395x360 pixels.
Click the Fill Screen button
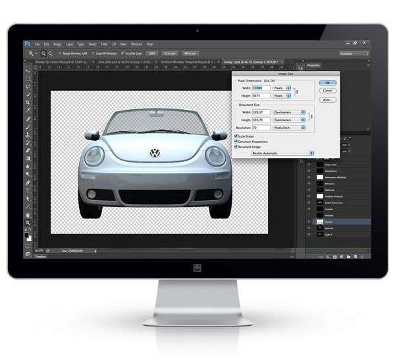tap(190, 53)
